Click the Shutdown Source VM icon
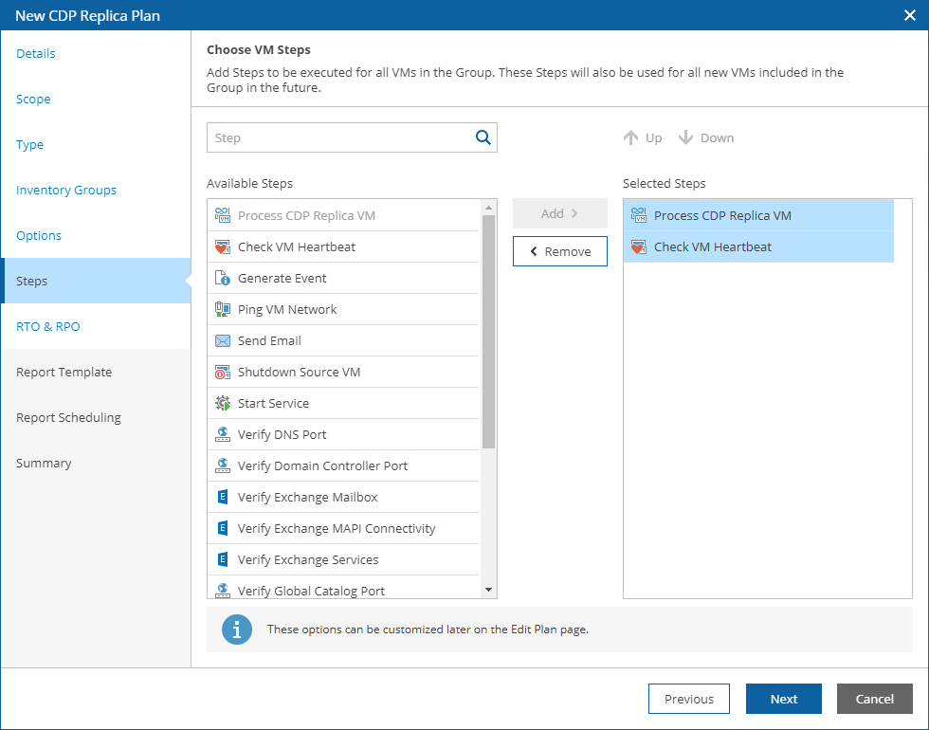 click(223, 373)
